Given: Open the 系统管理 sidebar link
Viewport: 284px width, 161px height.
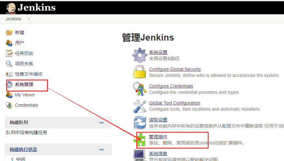Looking at the screenshot, I should point(24,84).
